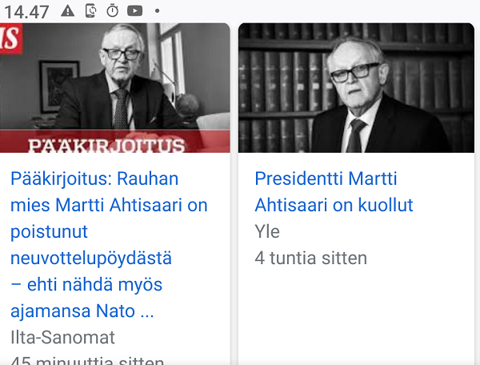Tap the notification overflow dot
This screenshot has width=480, height=365.
(x=158, y=11)
